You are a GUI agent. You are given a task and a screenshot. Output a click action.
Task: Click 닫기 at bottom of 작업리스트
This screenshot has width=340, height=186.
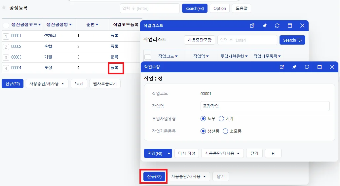[220, 176]
